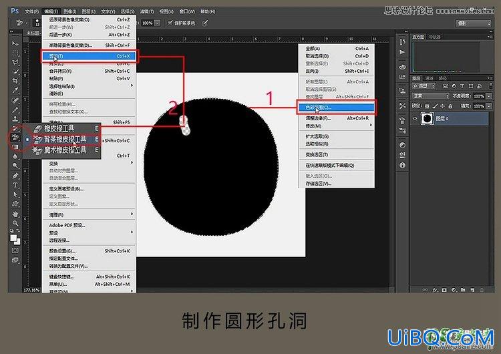Click Add layer mask button in Layers panel
Screen dimensions: 501x354
click(x=444, y=290)
